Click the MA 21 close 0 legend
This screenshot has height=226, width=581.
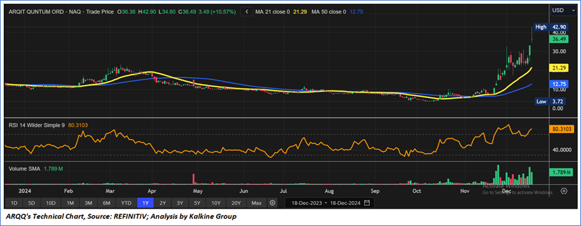tap(273, 12)
